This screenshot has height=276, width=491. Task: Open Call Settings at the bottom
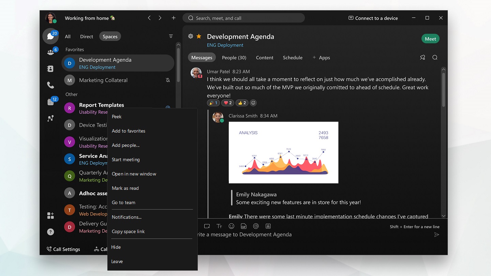tap(63, 249)
